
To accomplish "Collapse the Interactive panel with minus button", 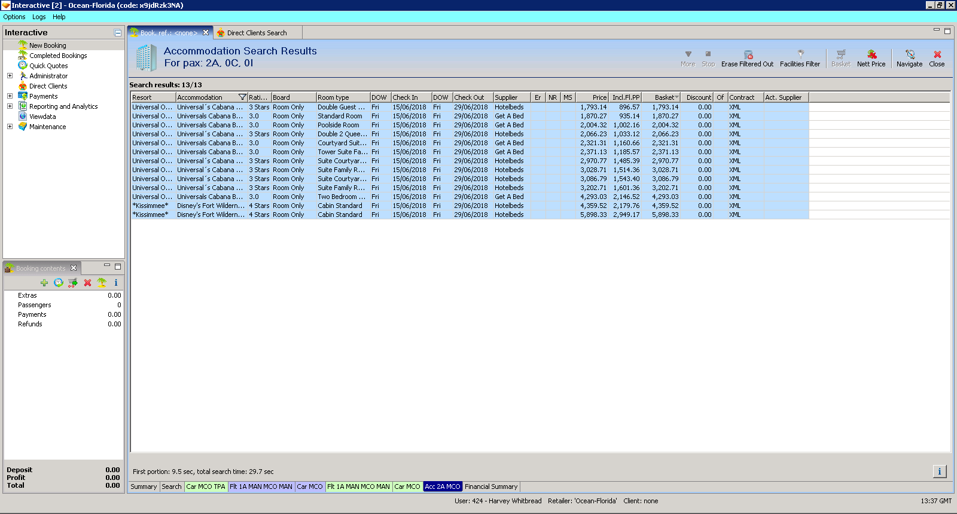I will tap(118, 33).
